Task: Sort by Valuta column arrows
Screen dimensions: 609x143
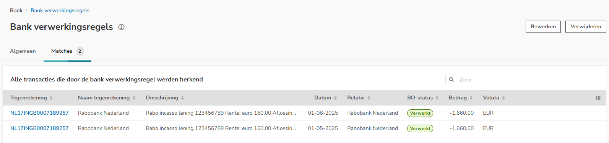Action: click(503, 98)
